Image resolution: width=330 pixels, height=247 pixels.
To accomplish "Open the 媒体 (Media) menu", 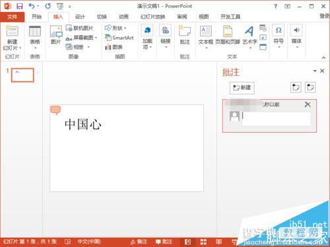I will 296,36.
